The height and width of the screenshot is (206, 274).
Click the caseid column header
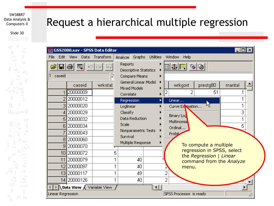(x=80, y=85)
